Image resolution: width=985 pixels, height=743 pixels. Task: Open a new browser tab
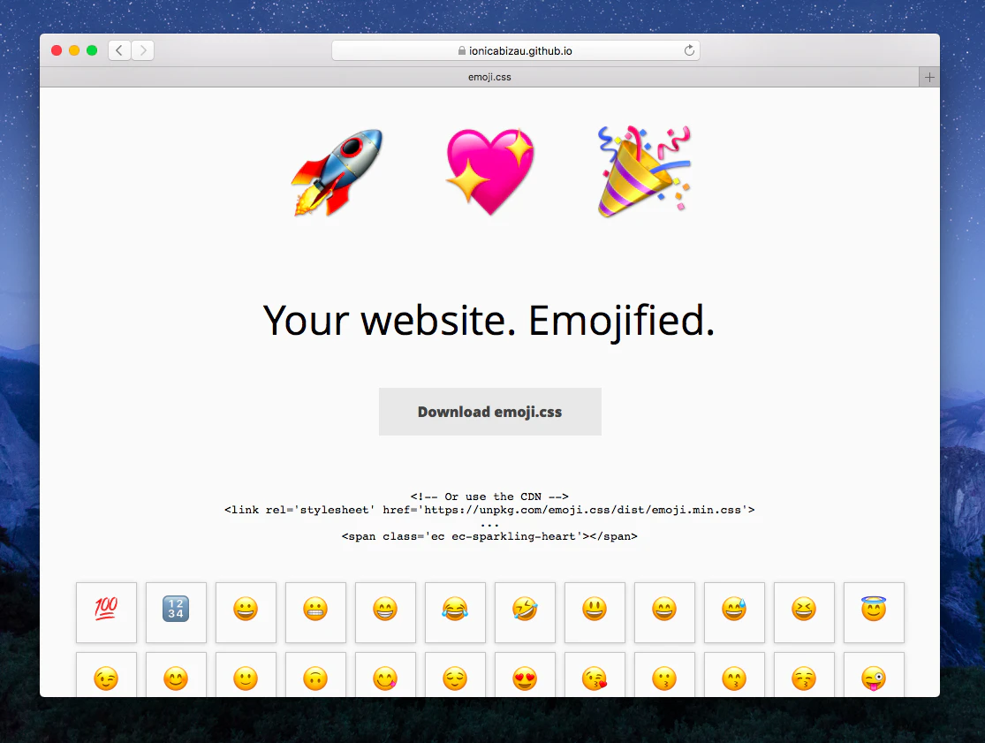(x=928, y=77)
